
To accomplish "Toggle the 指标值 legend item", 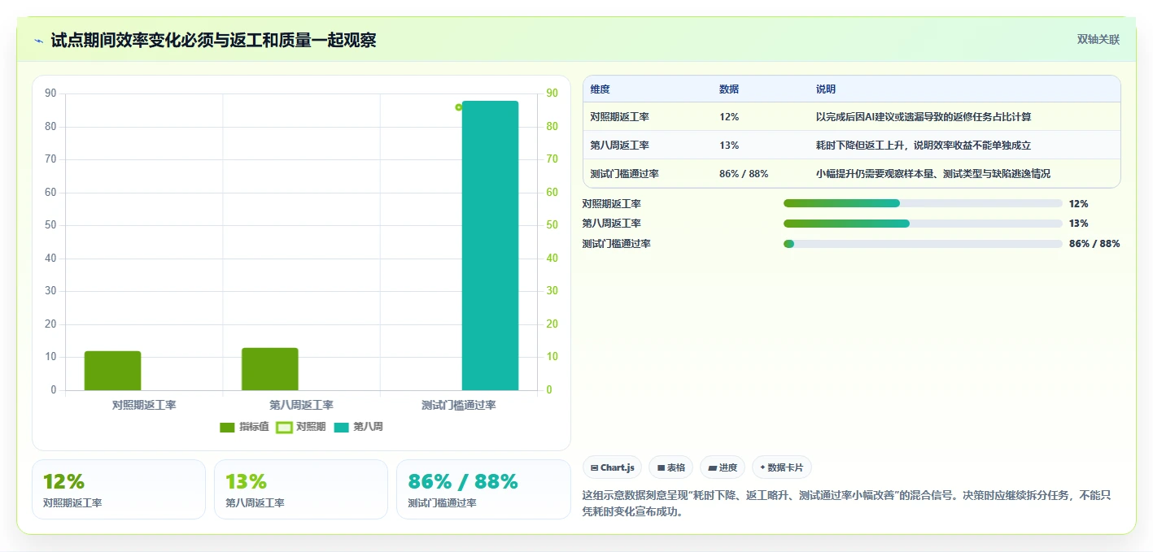I will click(244, 427).
